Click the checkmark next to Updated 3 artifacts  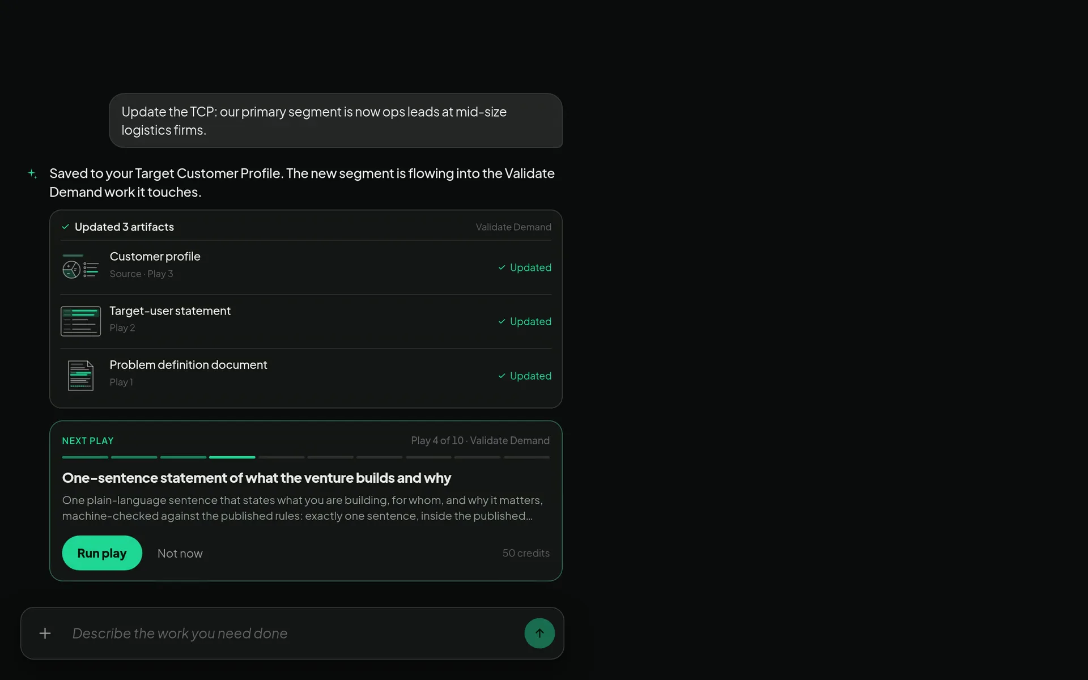point(65,227)
